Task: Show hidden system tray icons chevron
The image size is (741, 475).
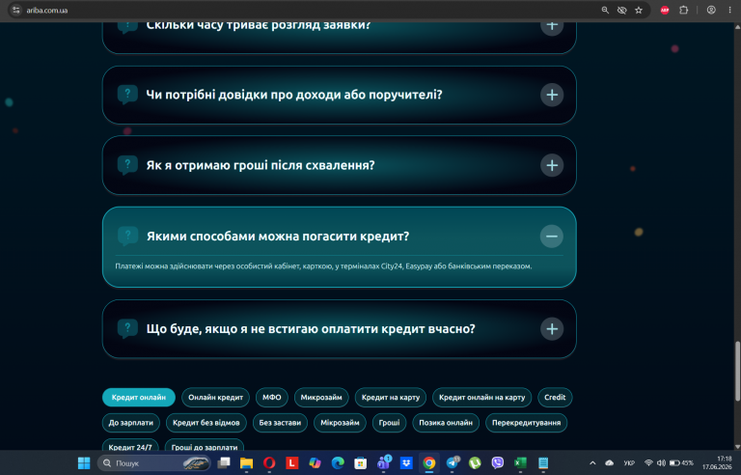Action: (592, 463)
